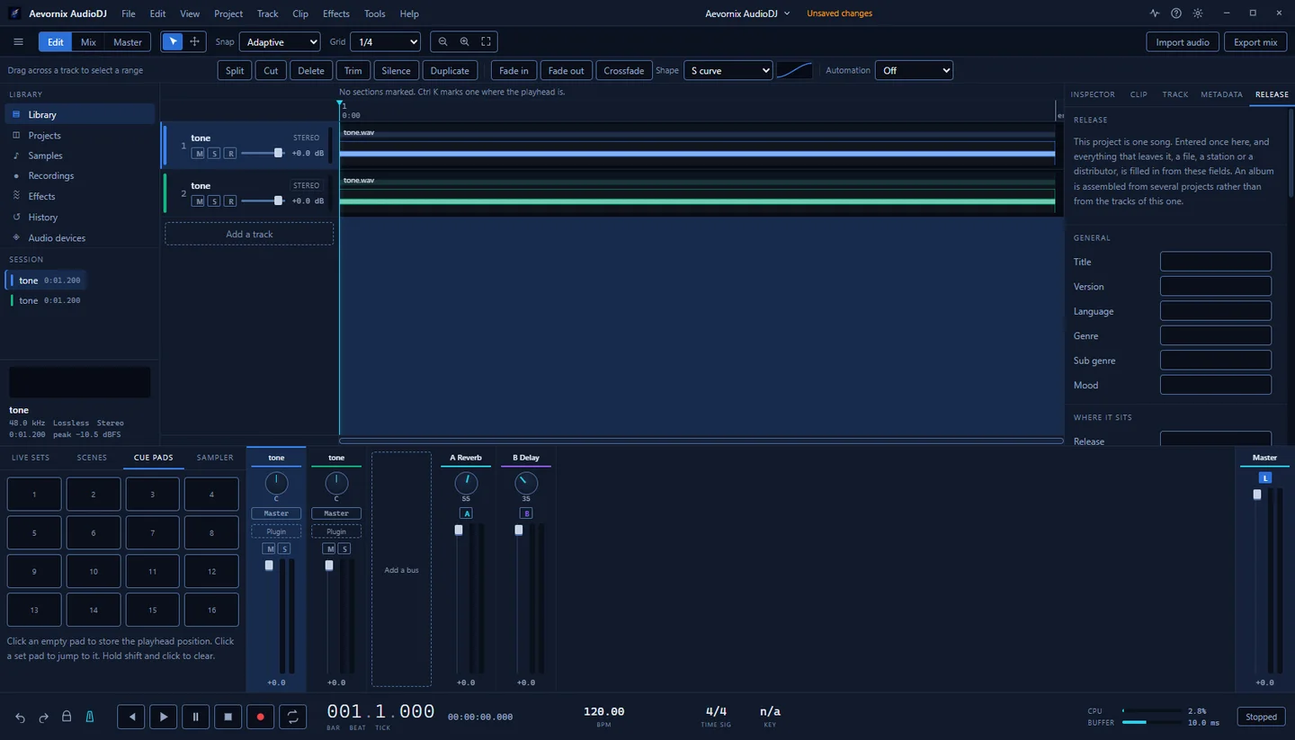Open the Track menu
1295x740 pixels.
267,13
